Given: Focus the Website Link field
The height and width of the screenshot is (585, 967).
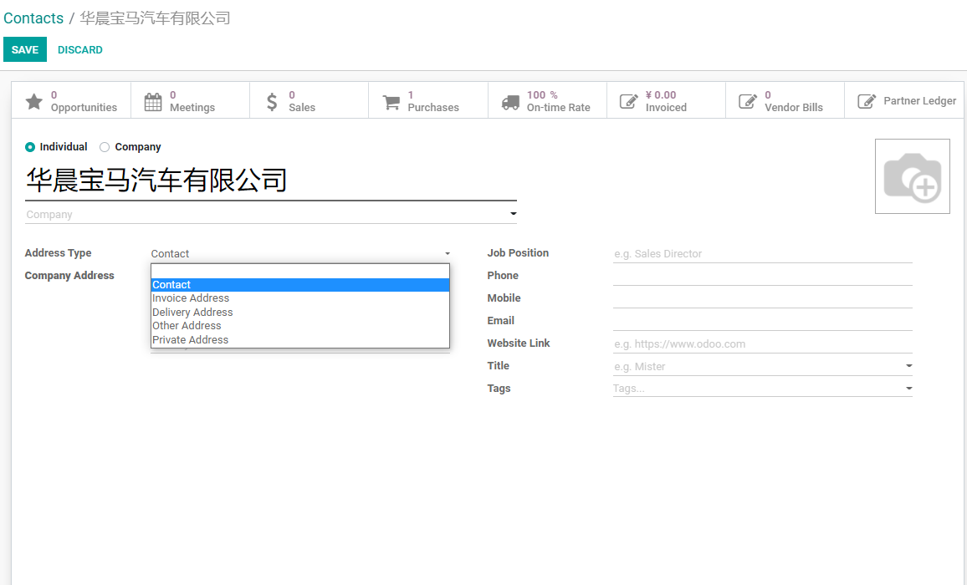Looking at the screenshot, I should [x=762, y=344].
